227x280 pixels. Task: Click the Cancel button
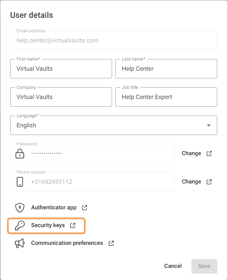click(x=173, y=266)
